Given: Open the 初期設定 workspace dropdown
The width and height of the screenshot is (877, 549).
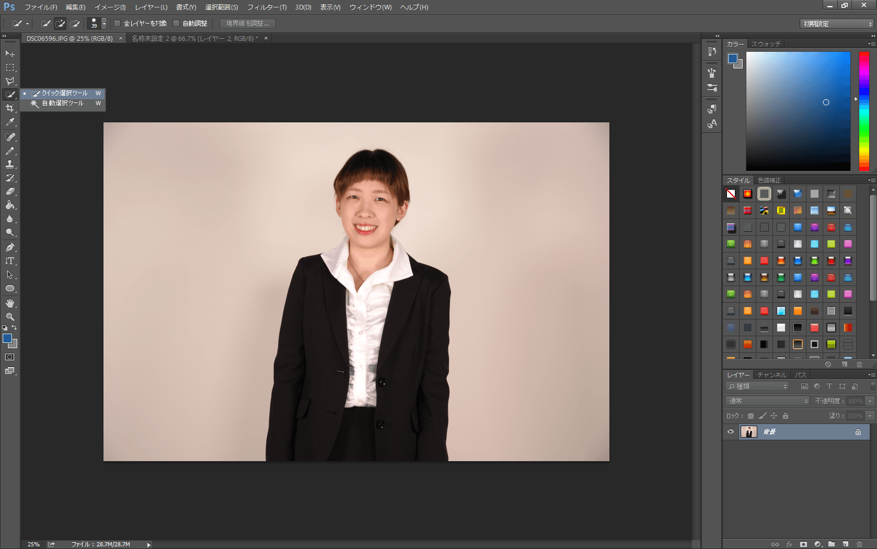Looking at the screenshot, I should point(837,24).
